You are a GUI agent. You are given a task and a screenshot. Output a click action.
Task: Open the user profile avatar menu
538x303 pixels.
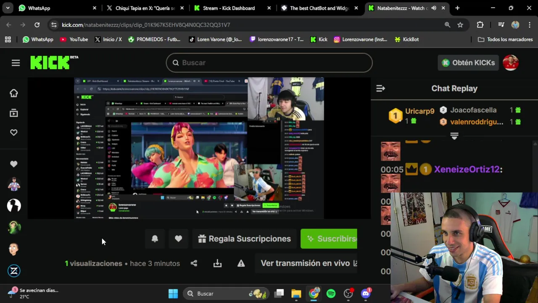[511, 63]
